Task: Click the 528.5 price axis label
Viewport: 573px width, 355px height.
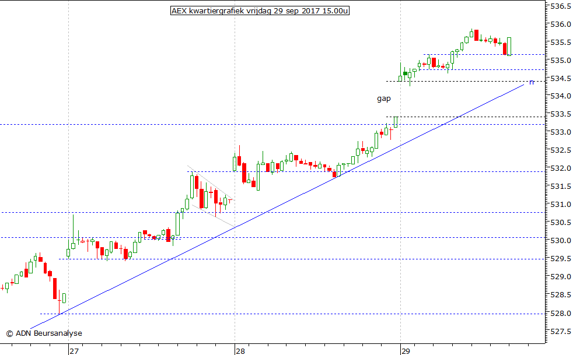Action: [x=561, y=295]
